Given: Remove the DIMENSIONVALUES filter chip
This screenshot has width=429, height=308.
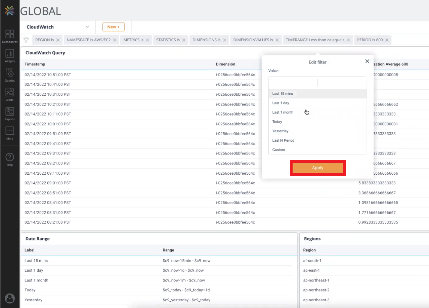Looking at the screenshot, I should point(277,40).
